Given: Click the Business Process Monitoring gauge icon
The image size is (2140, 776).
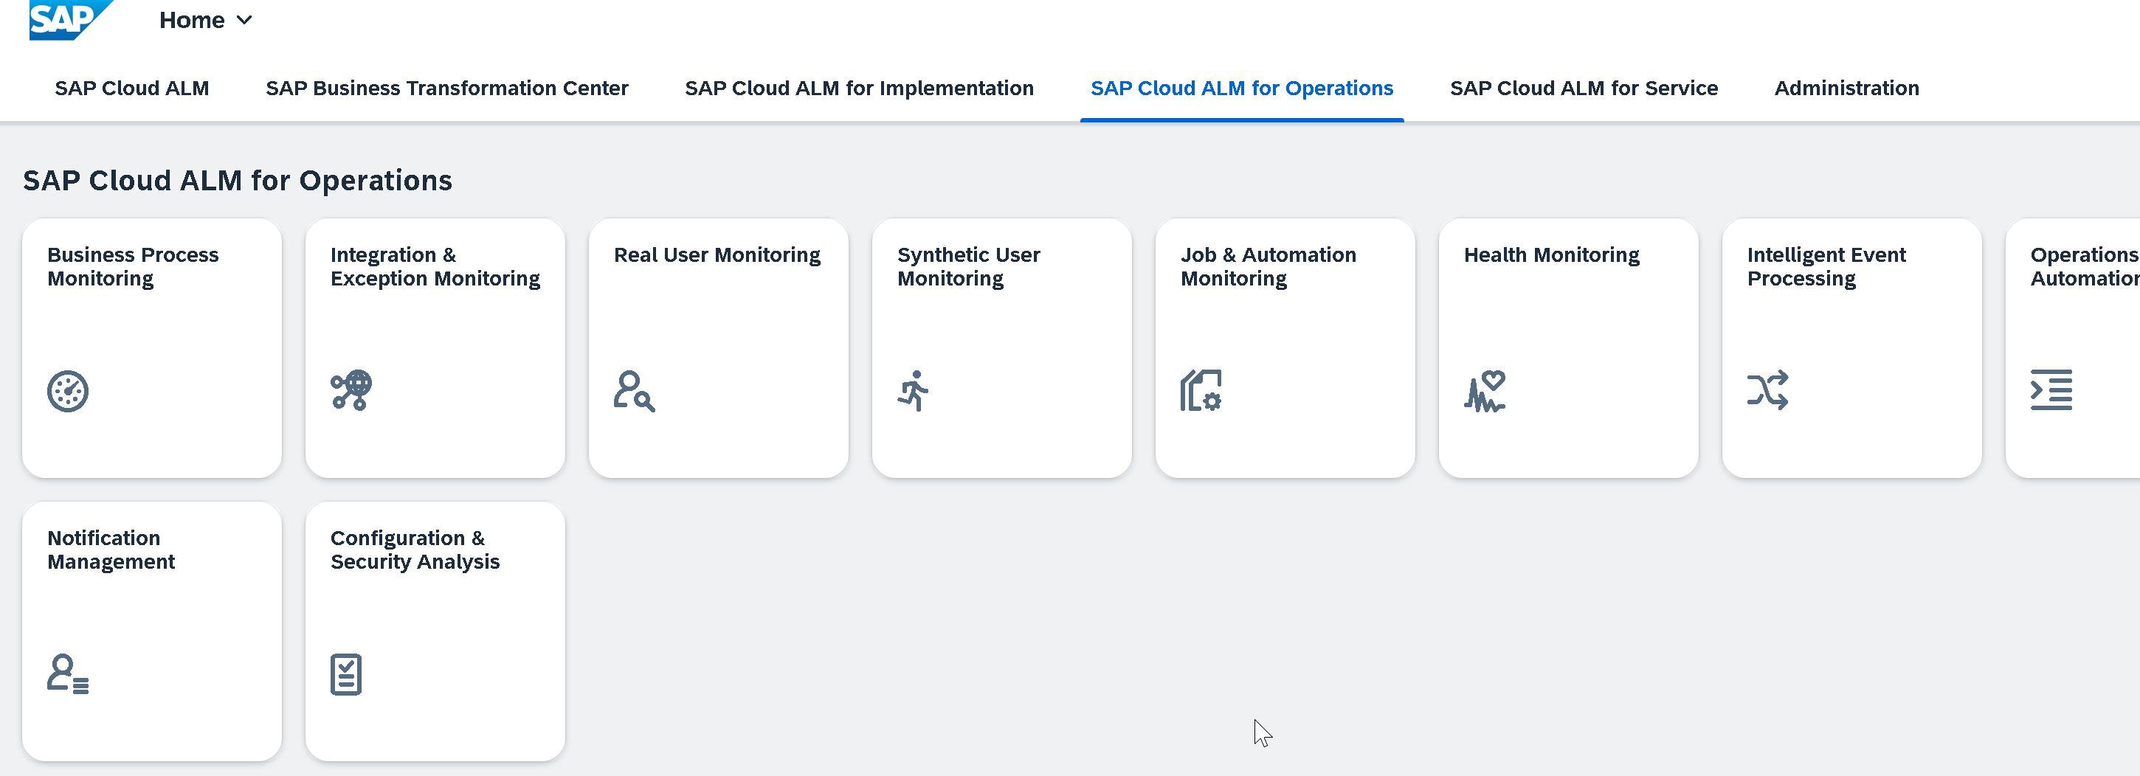Looking at the screenshot, I should [x=68, y=392].
